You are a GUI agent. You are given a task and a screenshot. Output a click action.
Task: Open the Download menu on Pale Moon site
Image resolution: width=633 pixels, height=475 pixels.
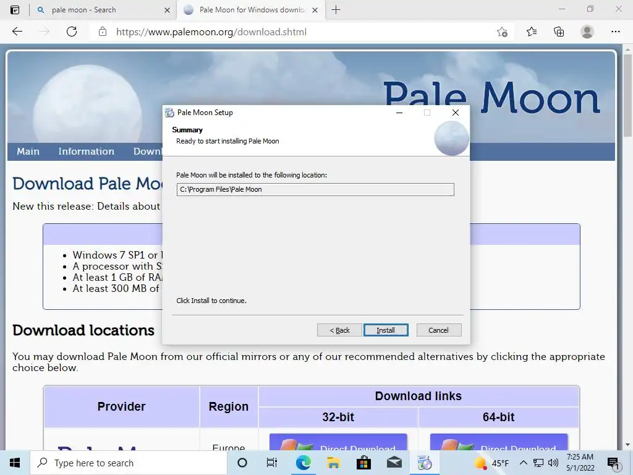(x=147, y=152)
